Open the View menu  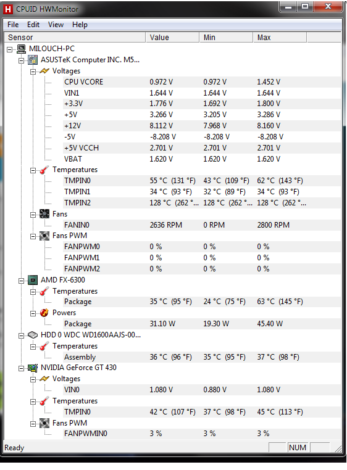click(56, 25)
